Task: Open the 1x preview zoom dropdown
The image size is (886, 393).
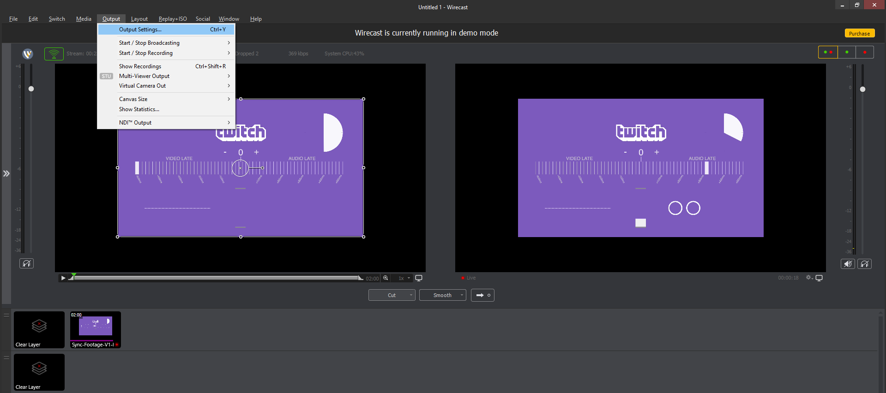Action: click(x=404, y=278)
